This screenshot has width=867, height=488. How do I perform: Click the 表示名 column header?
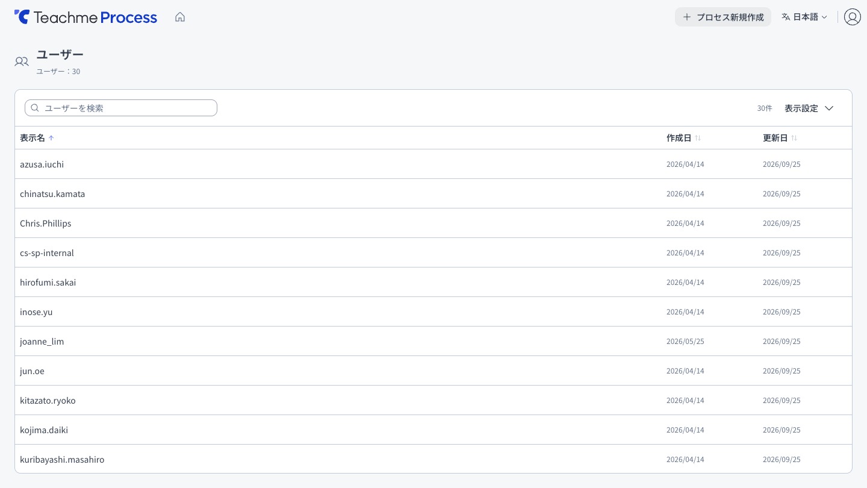pyautogui.click(x=33, y=138)
